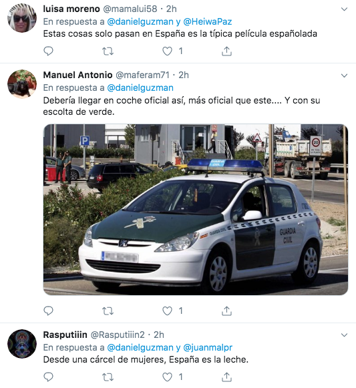Image resolution: width=356 pixels, height=388 pixels.
Task: Like Manuel Antonio's tweet
Action: click(x=167, y=311)
